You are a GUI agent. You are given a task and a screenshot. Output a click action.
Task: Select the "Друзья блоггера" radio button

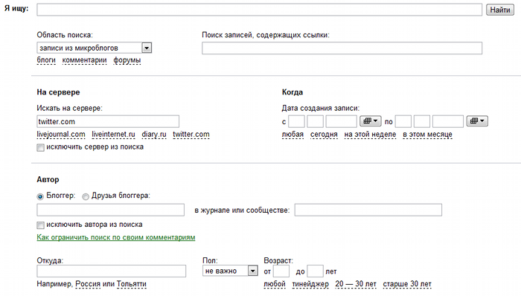(x=86, y=196)
